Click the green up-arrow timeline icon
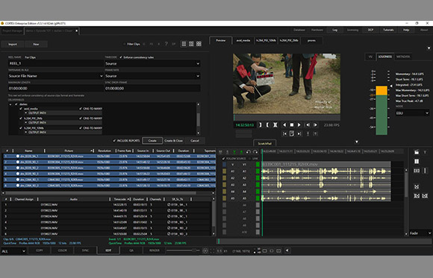 pyautogui.click(x=241, y=152)
